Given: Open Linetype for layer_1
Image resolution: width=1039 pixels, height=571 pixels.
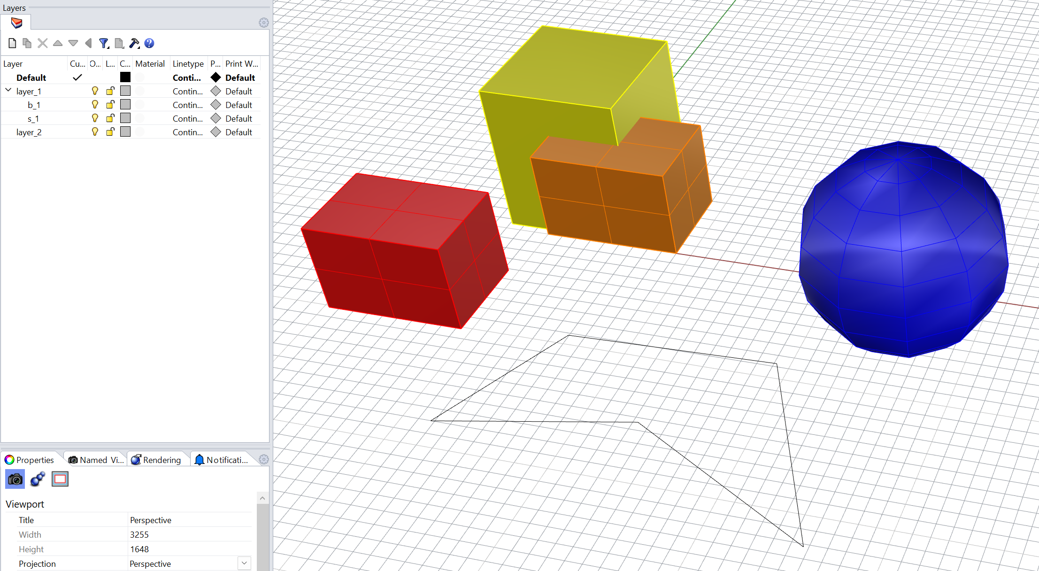Looking at the screenshot, I should click(188, 92).
